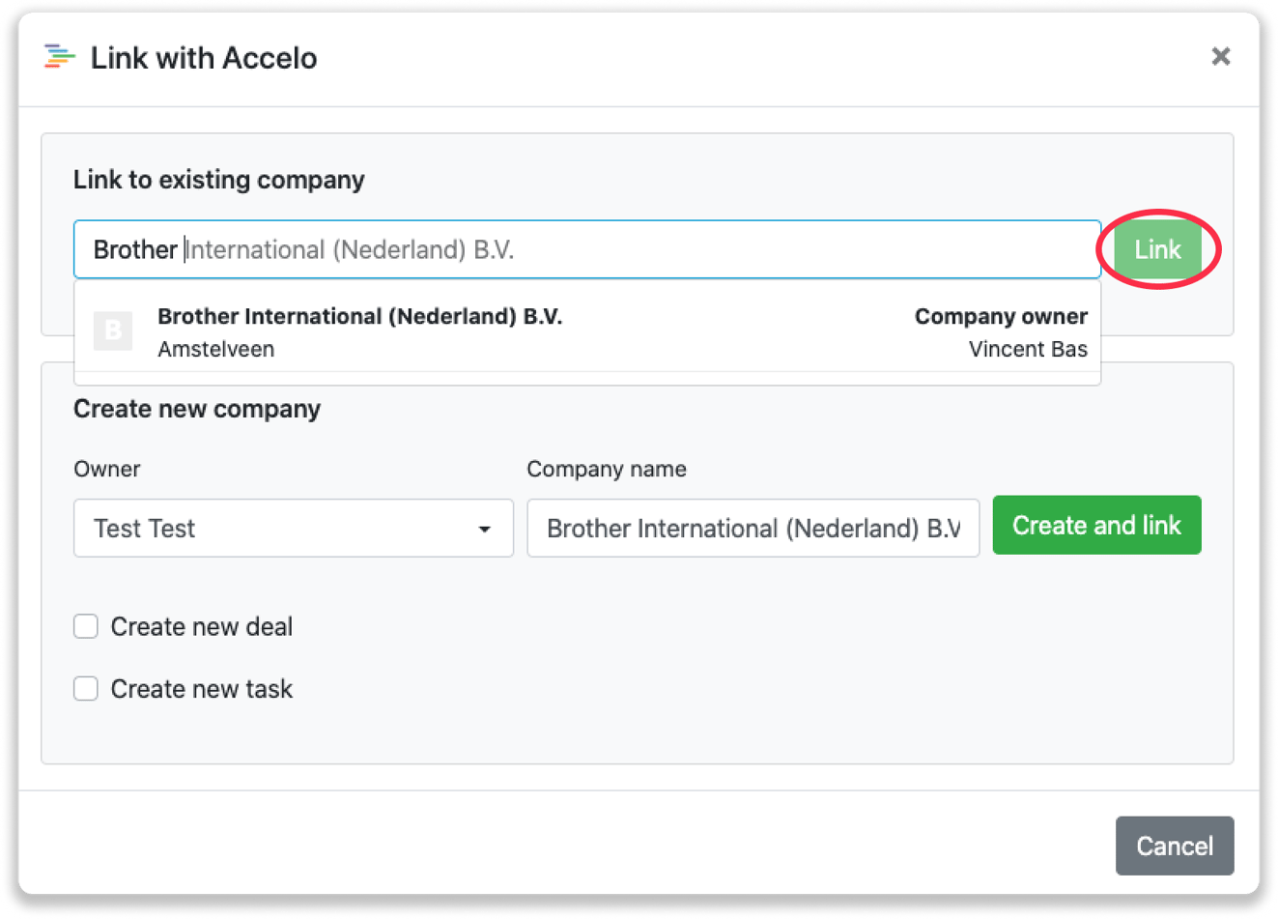Click Amstelveen location text in suggestion
1278x919 pixels.
pyautogui.click(x=216, y=349)
